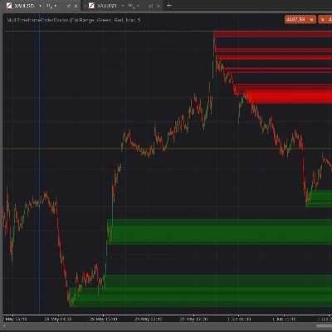This screenshot has height=332, width=332.
Task: Click the first tab's XAUUSD symbol icon
Action: pyautogui.click(x=9, y=6)
